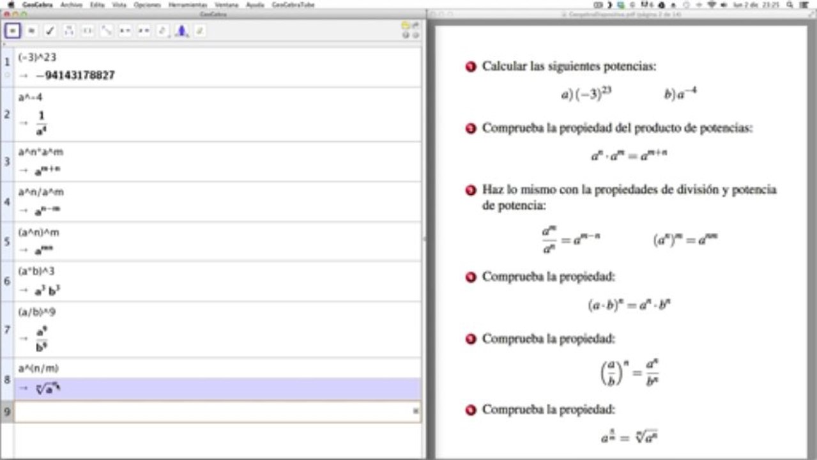
Task: Open the Herramientas menu
Action: (x=188, y=4)
